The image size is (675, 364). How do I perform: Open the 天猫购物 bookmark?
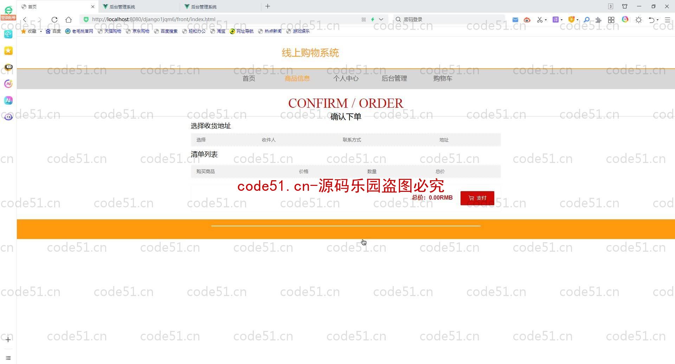[x=109, y=31]
